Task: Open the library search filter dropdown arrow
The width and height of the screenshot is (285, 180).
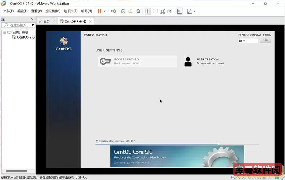Action: 33,25
